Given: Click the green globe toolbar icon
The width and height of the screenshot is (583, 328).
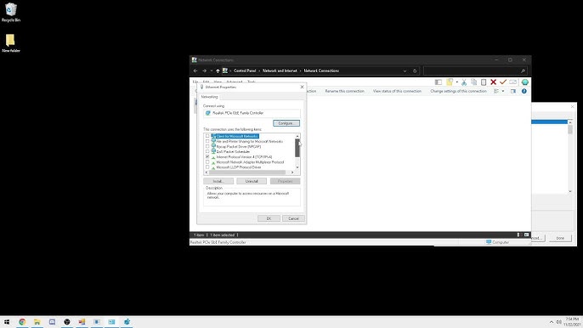Looking at the screenshot, I should pyautogui.click(x=525, y=82).
